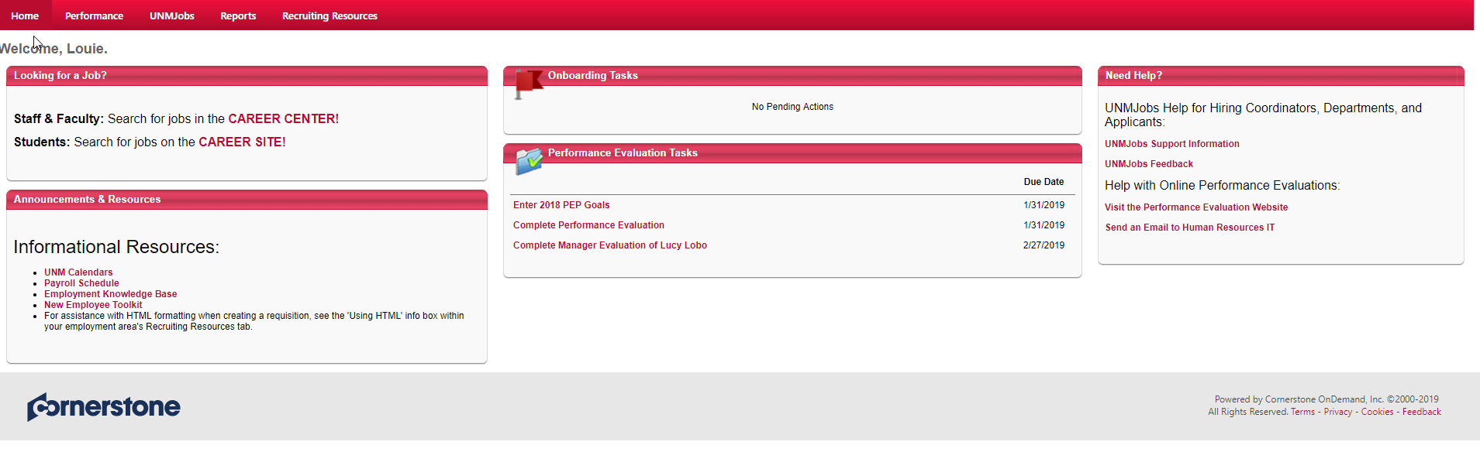Open Complete Manager Evaluation of Lucy Lobo
Viewport: 1480px width, 452px height.
coord(610,245)
